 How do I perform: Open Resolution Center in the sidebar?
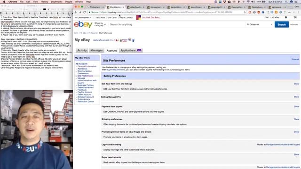tap(86, 101)
